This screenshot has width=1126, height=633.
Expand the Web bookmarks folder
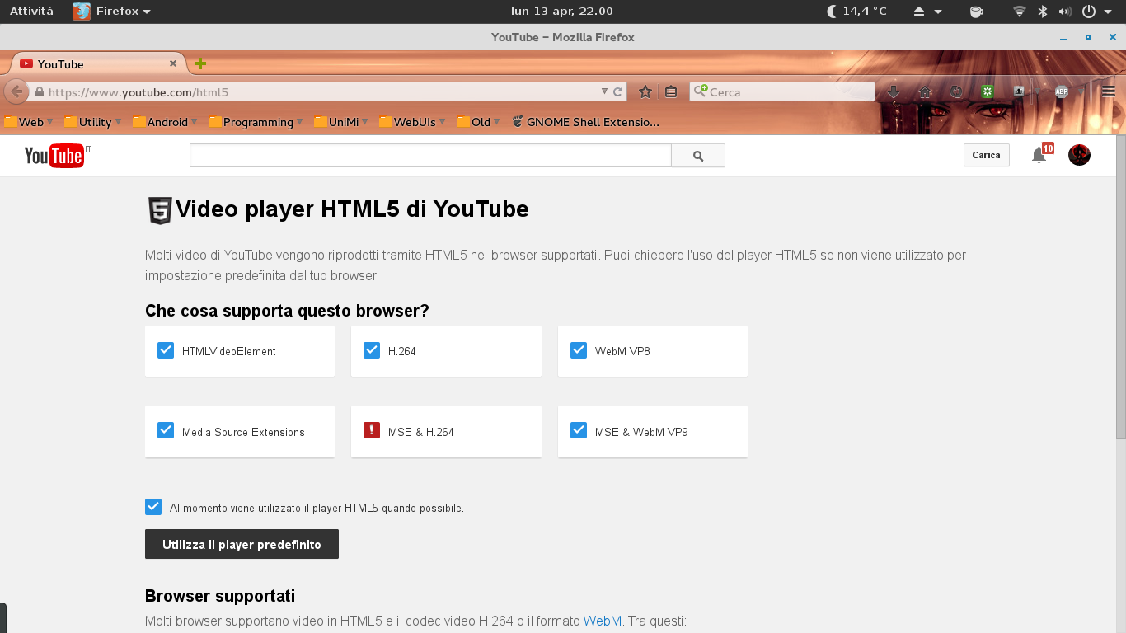(x=29, y=122)
